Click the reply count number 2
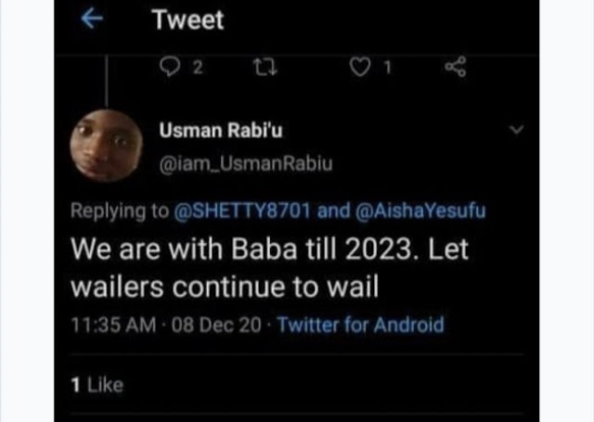Screen dimensions: 594x422 pos(198,68)
